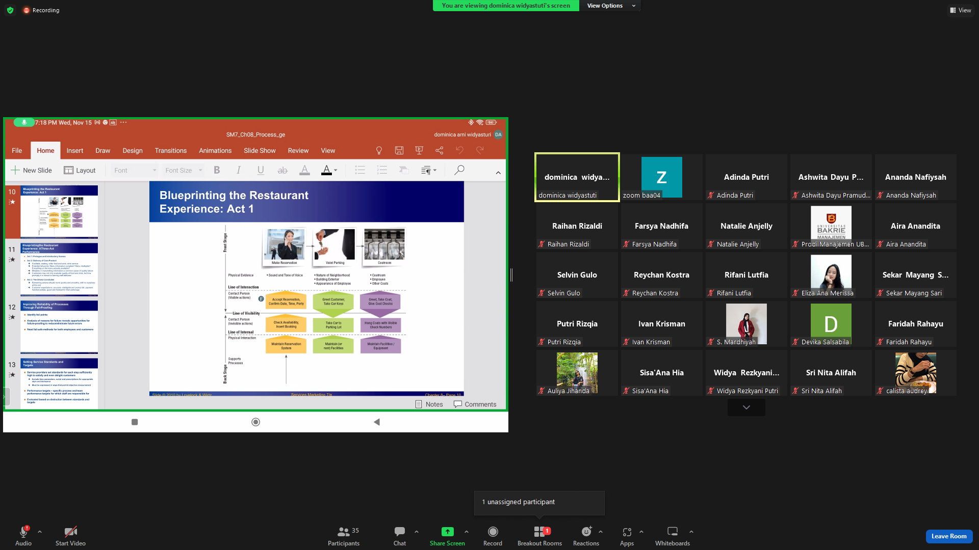Screen dimensions: 979x550
Task: Click the Share icon in PowerPoint header
Action: pyautogui.click(x=440, y=150)
